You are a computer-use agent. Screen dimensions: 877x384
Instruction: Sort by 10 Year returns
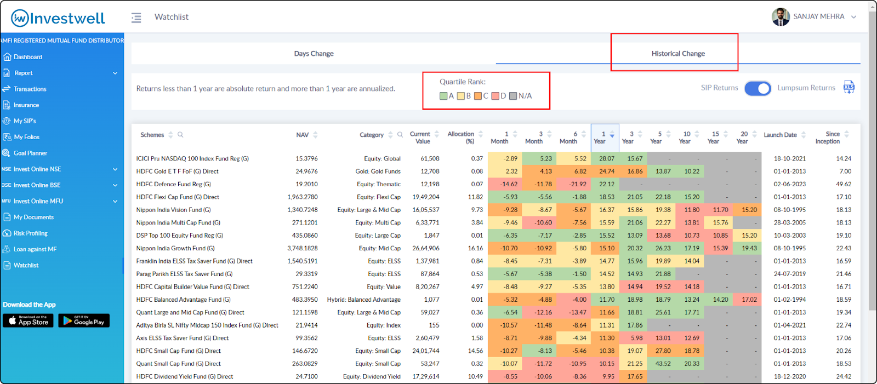point(697,134)
